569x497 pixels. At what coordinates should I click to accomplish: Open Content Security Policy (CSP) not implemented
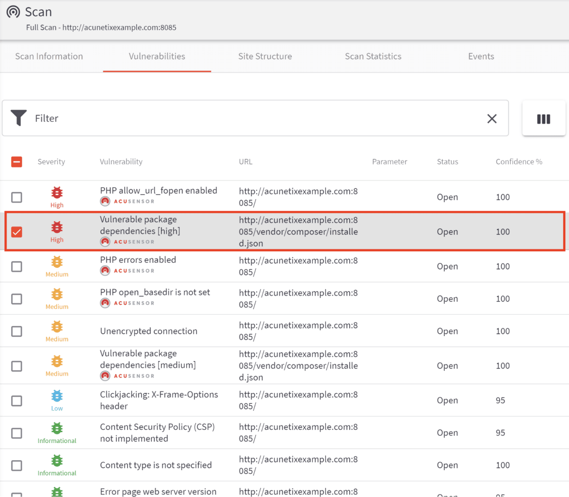157,433
